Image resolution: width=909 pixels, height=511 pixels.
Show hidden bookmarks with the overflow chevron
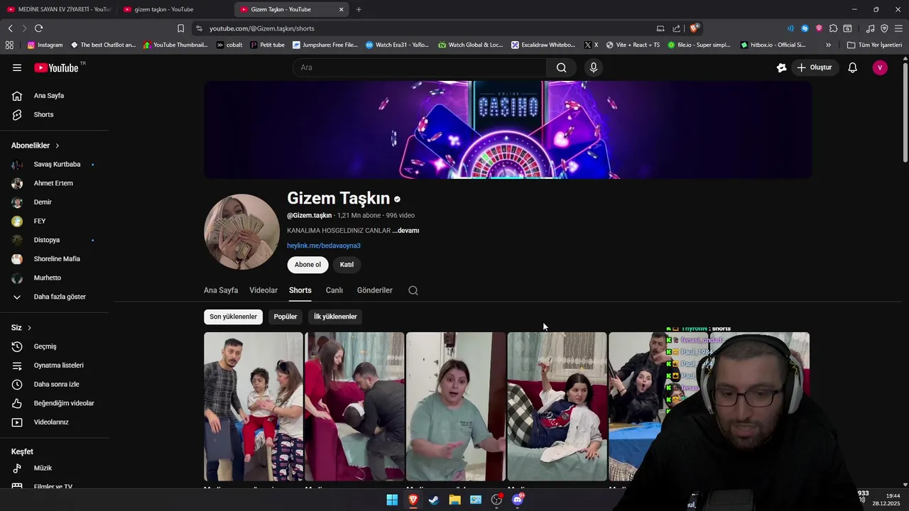pos(828,45)
